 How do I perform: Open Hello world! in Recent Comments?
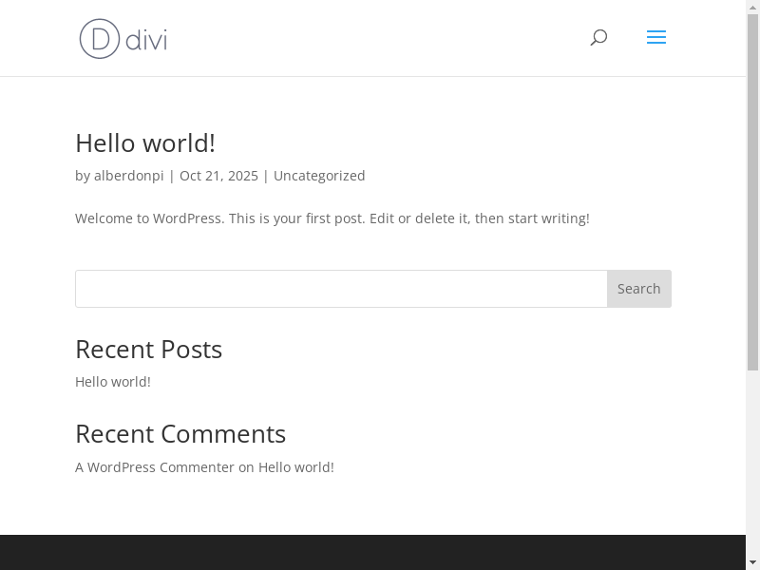tap(296, 467)
